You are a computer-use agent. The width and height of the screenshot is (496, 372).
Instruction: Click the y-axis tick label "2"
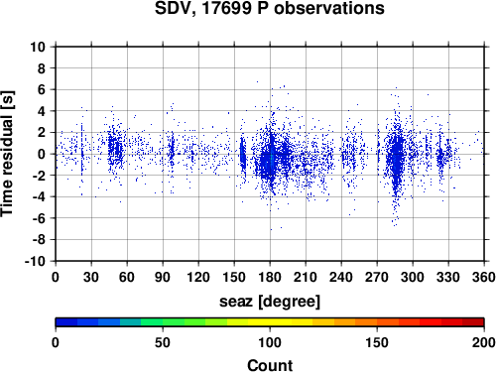point(41,133)
